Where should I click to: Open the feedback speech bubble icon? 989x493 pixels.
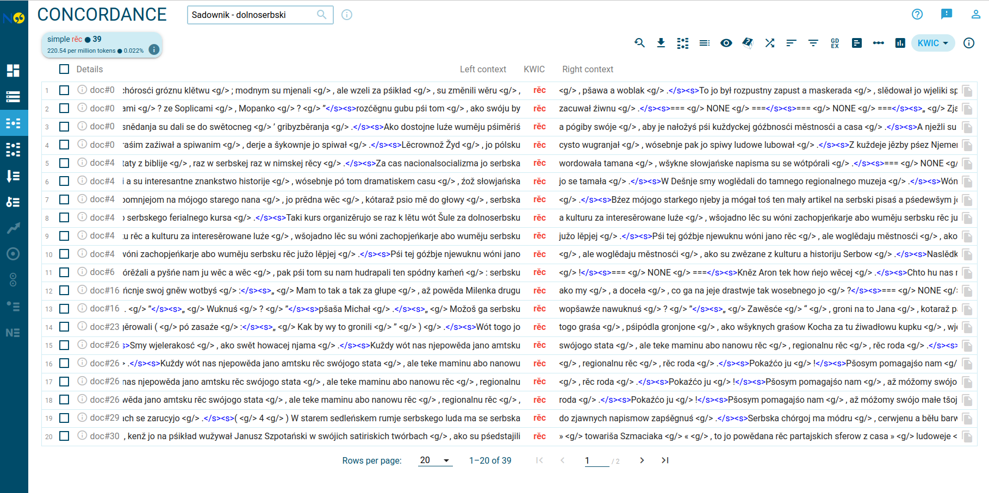click(x=947, y=14)
